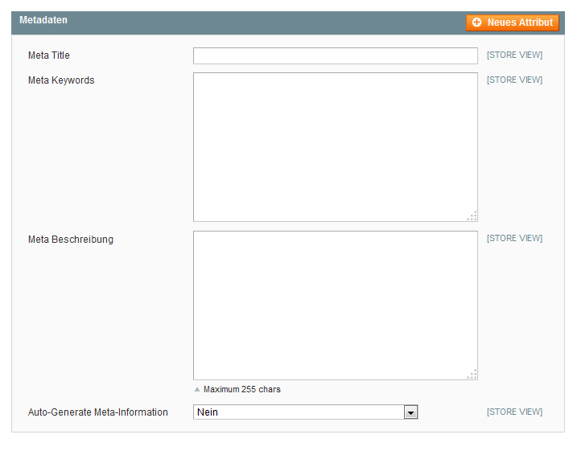Click STORE VIEW scope next to Meta Beschreibung
This screenshot has width=573, height=455.
click(x=514, y=238)
